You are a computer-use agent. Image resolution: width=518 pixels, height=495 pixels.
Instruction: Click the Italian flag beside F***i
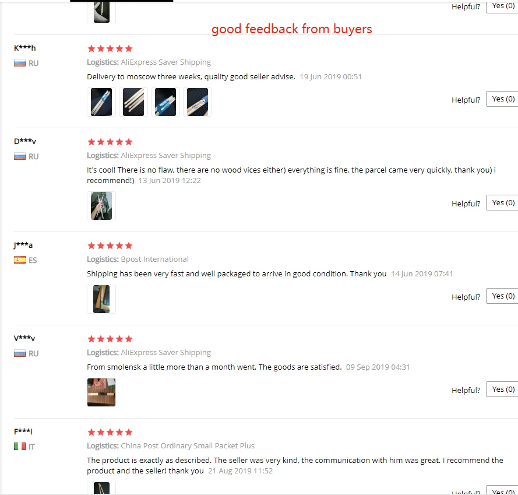click(20, 447)
